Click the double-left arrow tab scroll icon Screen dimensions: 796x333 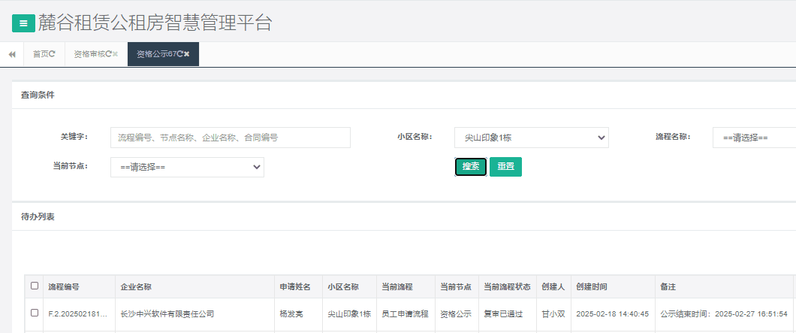point(12,54)
